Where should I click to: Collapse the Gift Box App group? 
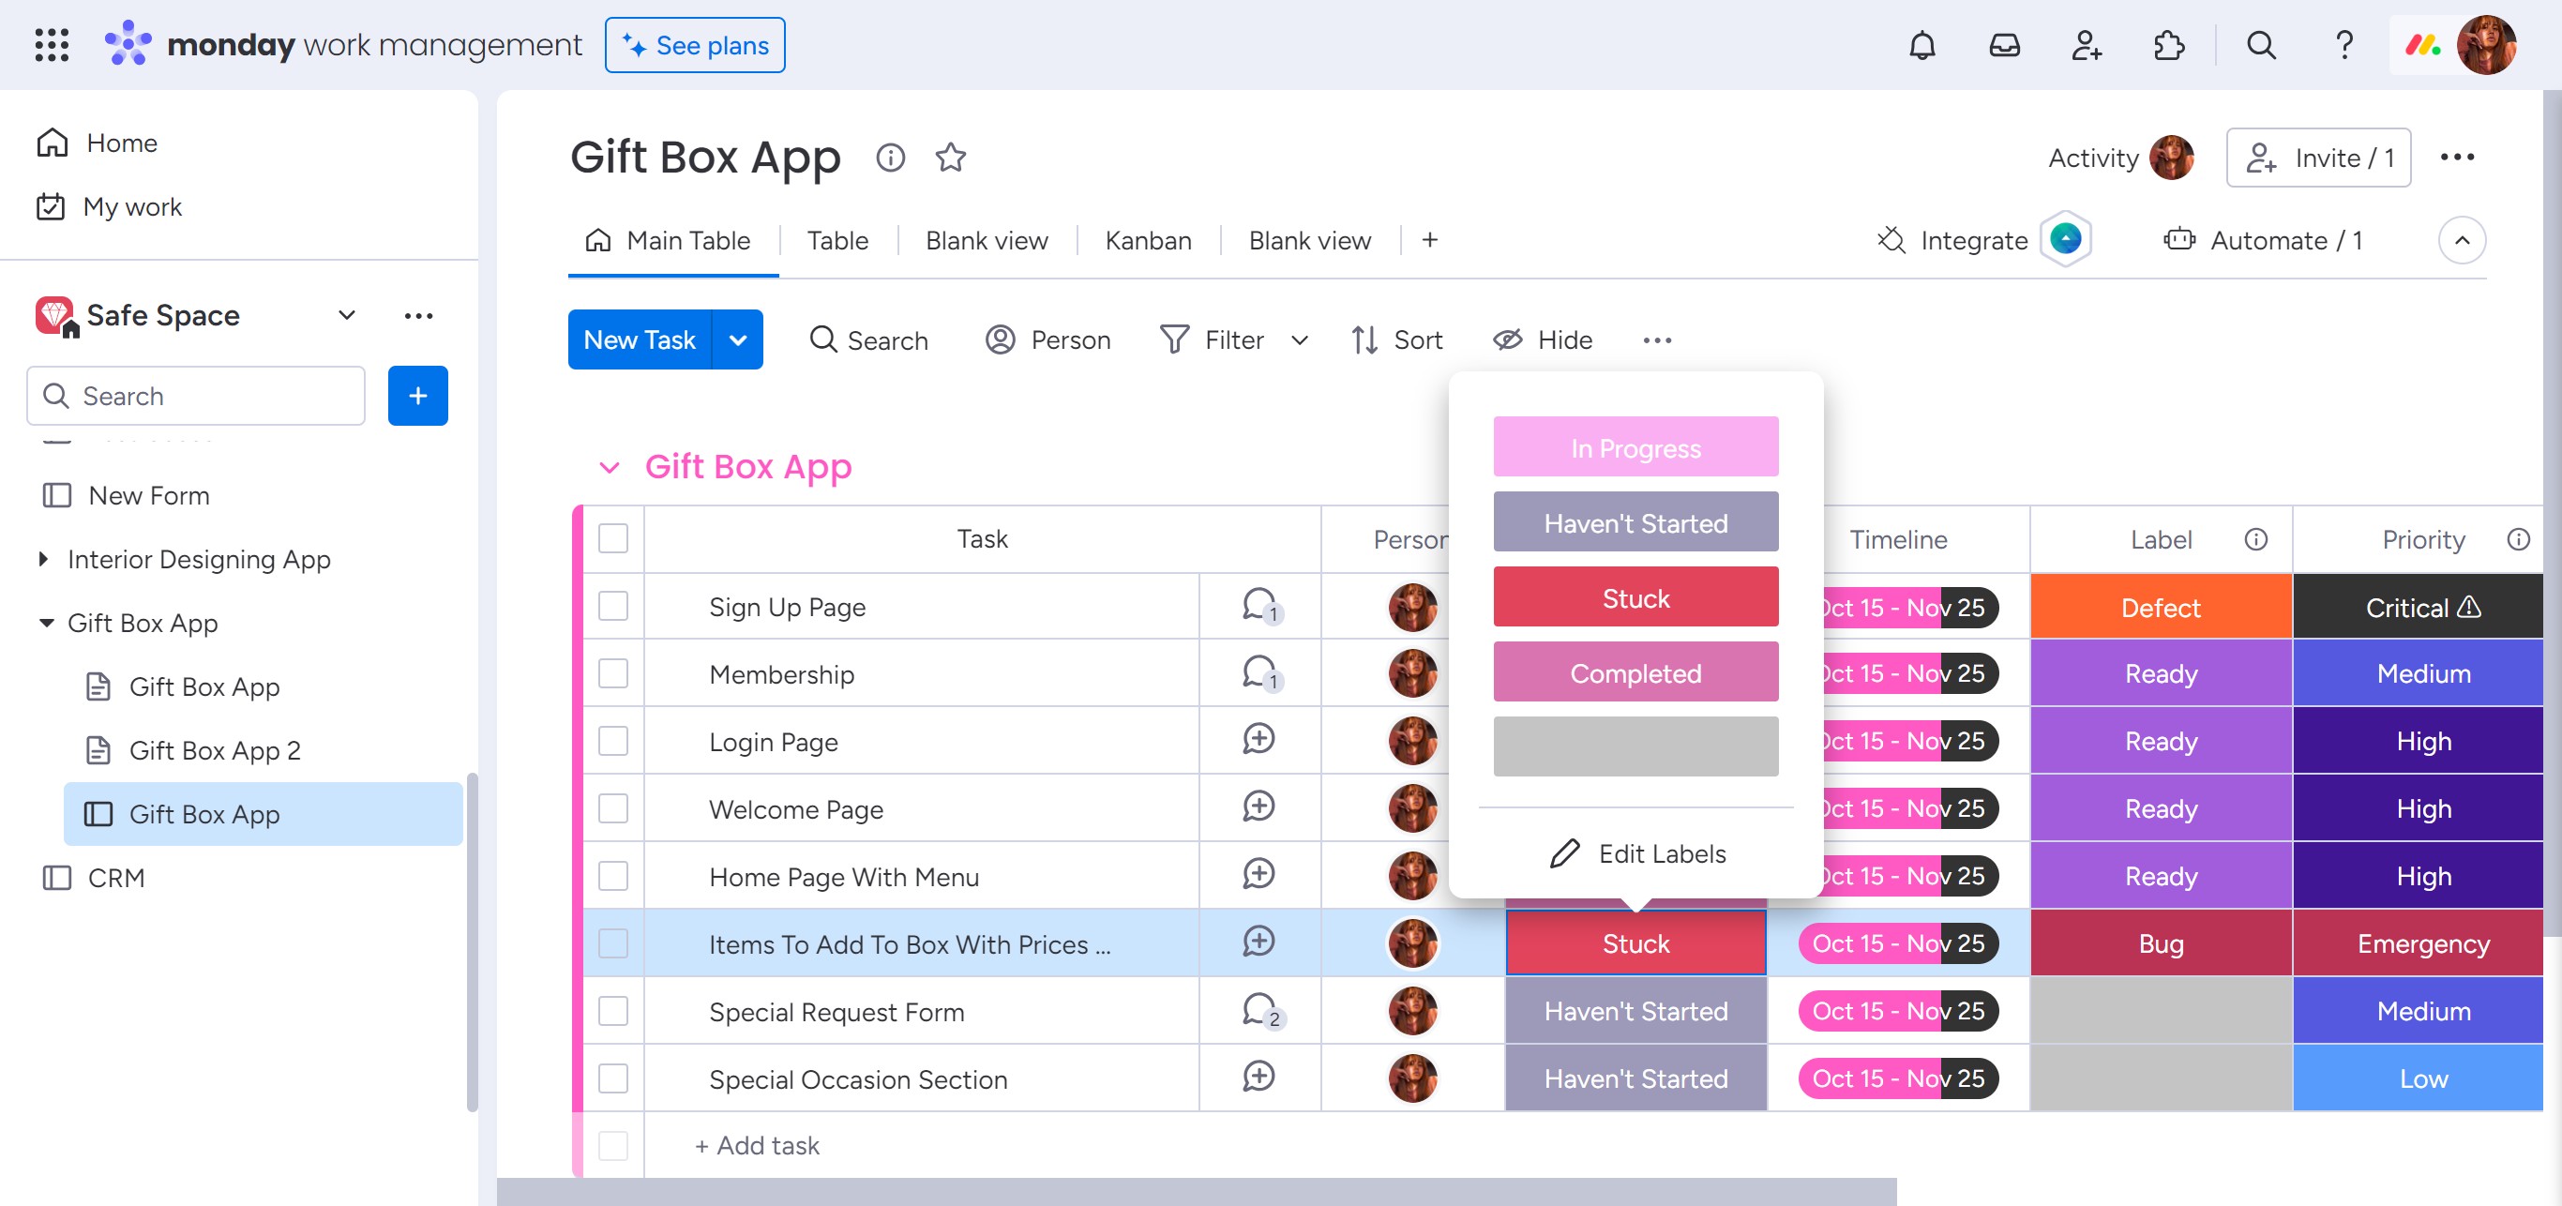[610, 467]
